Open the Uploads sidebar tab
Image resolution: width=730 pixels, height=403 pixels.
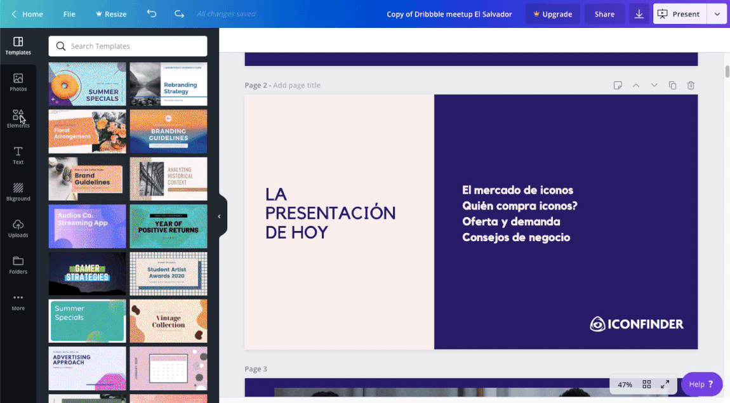pyautogui.click(x=18, y=228)
